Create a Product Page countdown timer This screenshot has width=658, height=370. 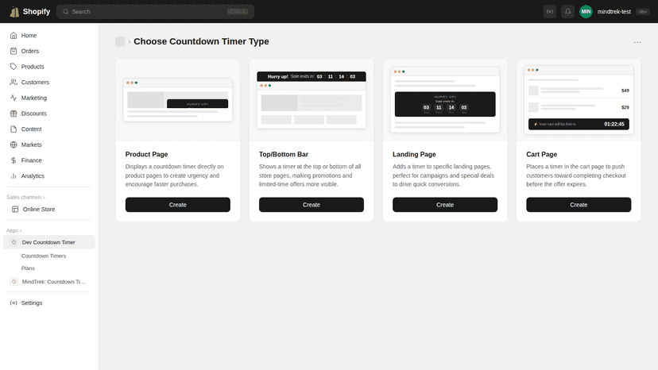pyautogui.click(x=177, y=205)
